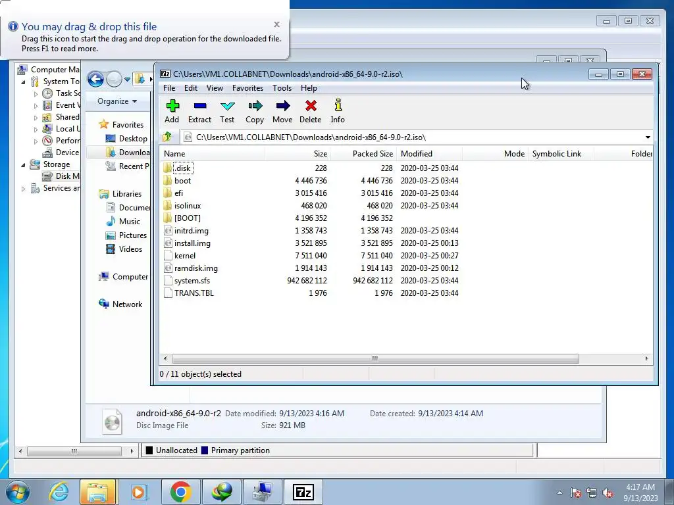Click the Add toolbar icon in 7-Zip
This screenshot has height=505, width=674.
[x=172, y=111]
